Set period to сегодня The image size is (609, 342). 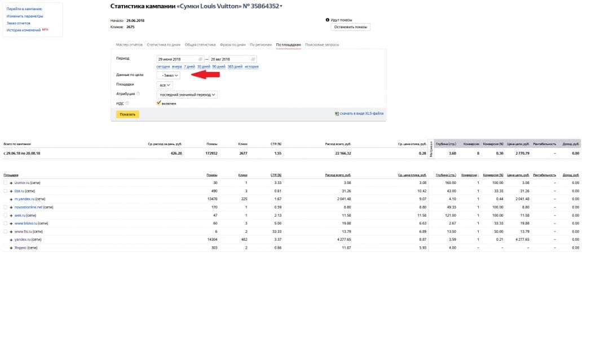[x=163, y=66]
